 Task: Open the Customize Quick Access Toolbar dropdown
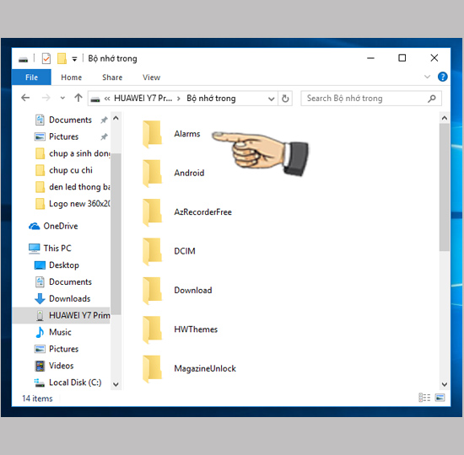(x=74, y=60)
